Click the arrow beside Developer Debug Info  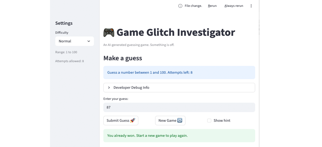pyautogui.click(x=109, y=88)
